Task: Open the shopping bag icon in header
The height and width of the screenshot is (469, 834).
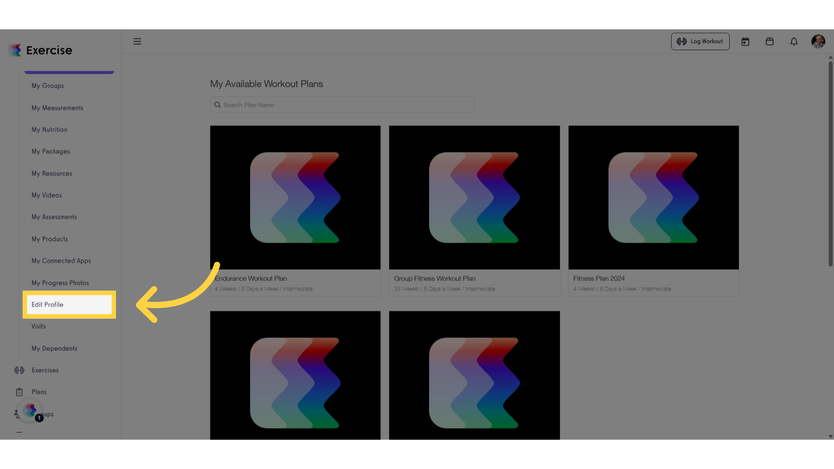Action: [770, 42]
